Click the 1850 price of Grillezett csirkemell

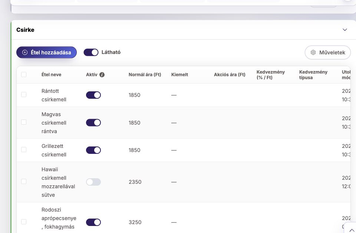pyautogui.click(x=134, y=150)
